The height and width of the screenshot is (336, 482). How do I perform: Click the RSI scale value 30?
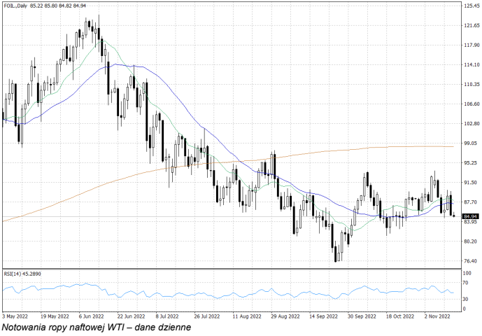466,299
